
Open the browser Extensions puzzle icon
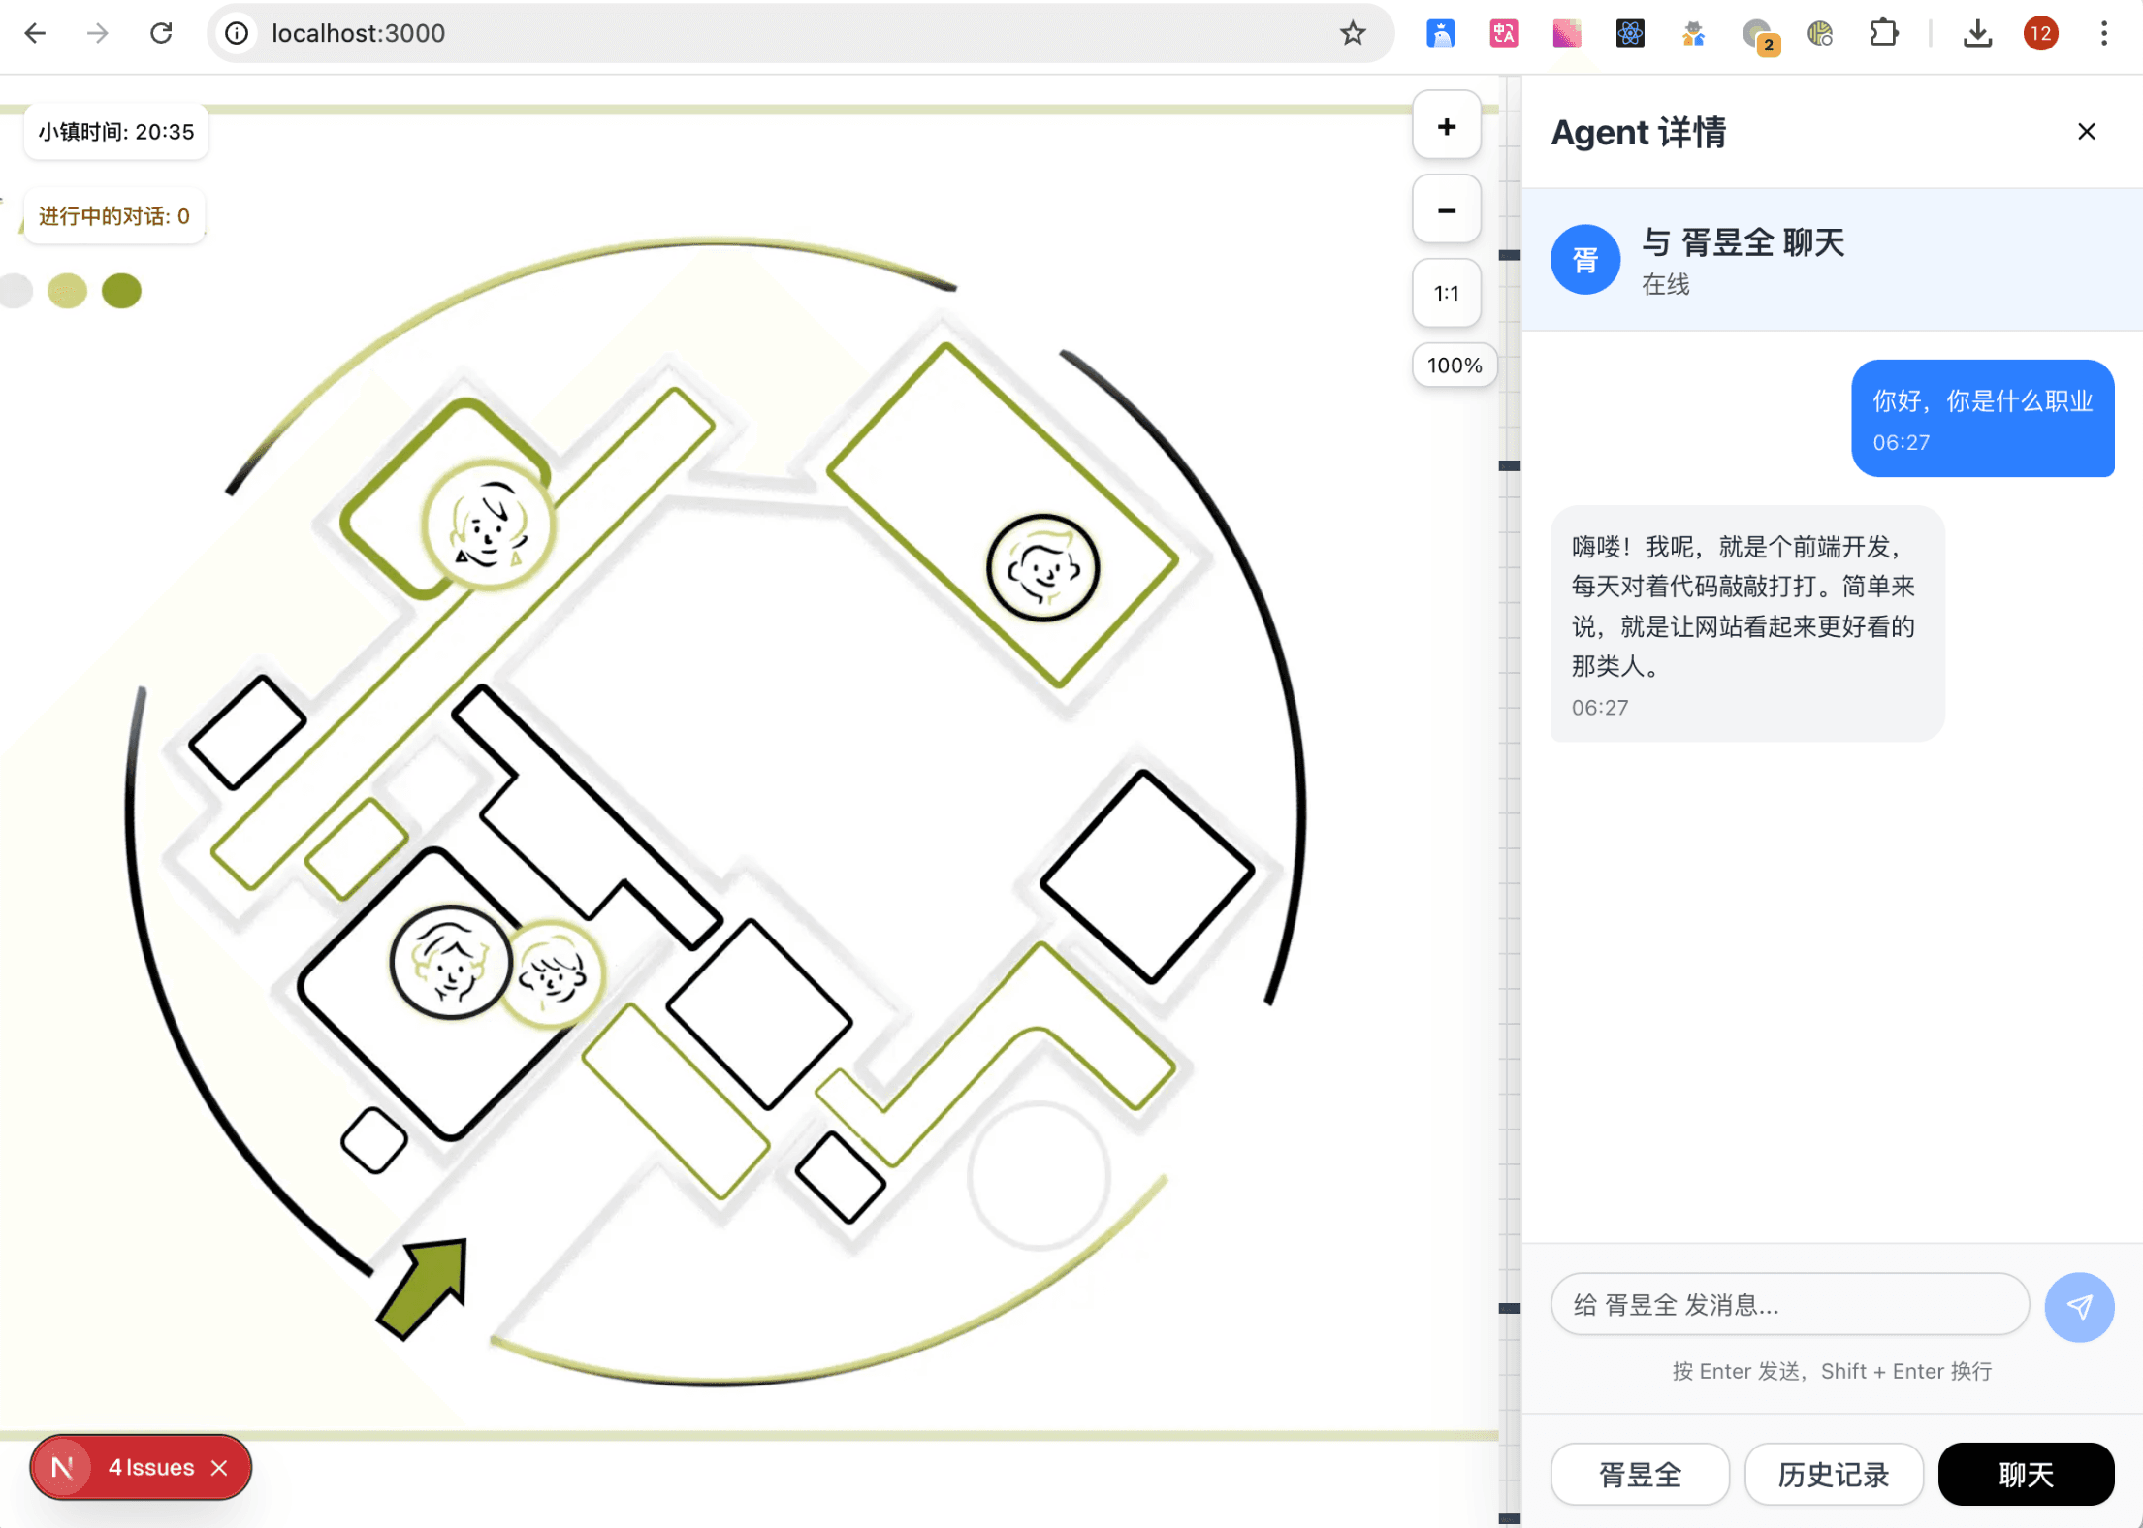pyautogui.click(x=1883, y=34)
